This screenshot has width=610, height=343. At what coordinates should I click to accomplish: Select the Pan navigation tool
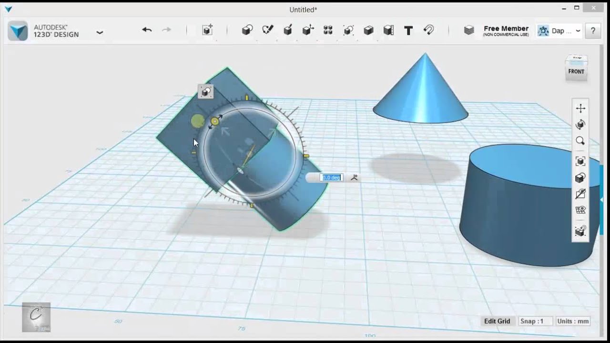580,108
